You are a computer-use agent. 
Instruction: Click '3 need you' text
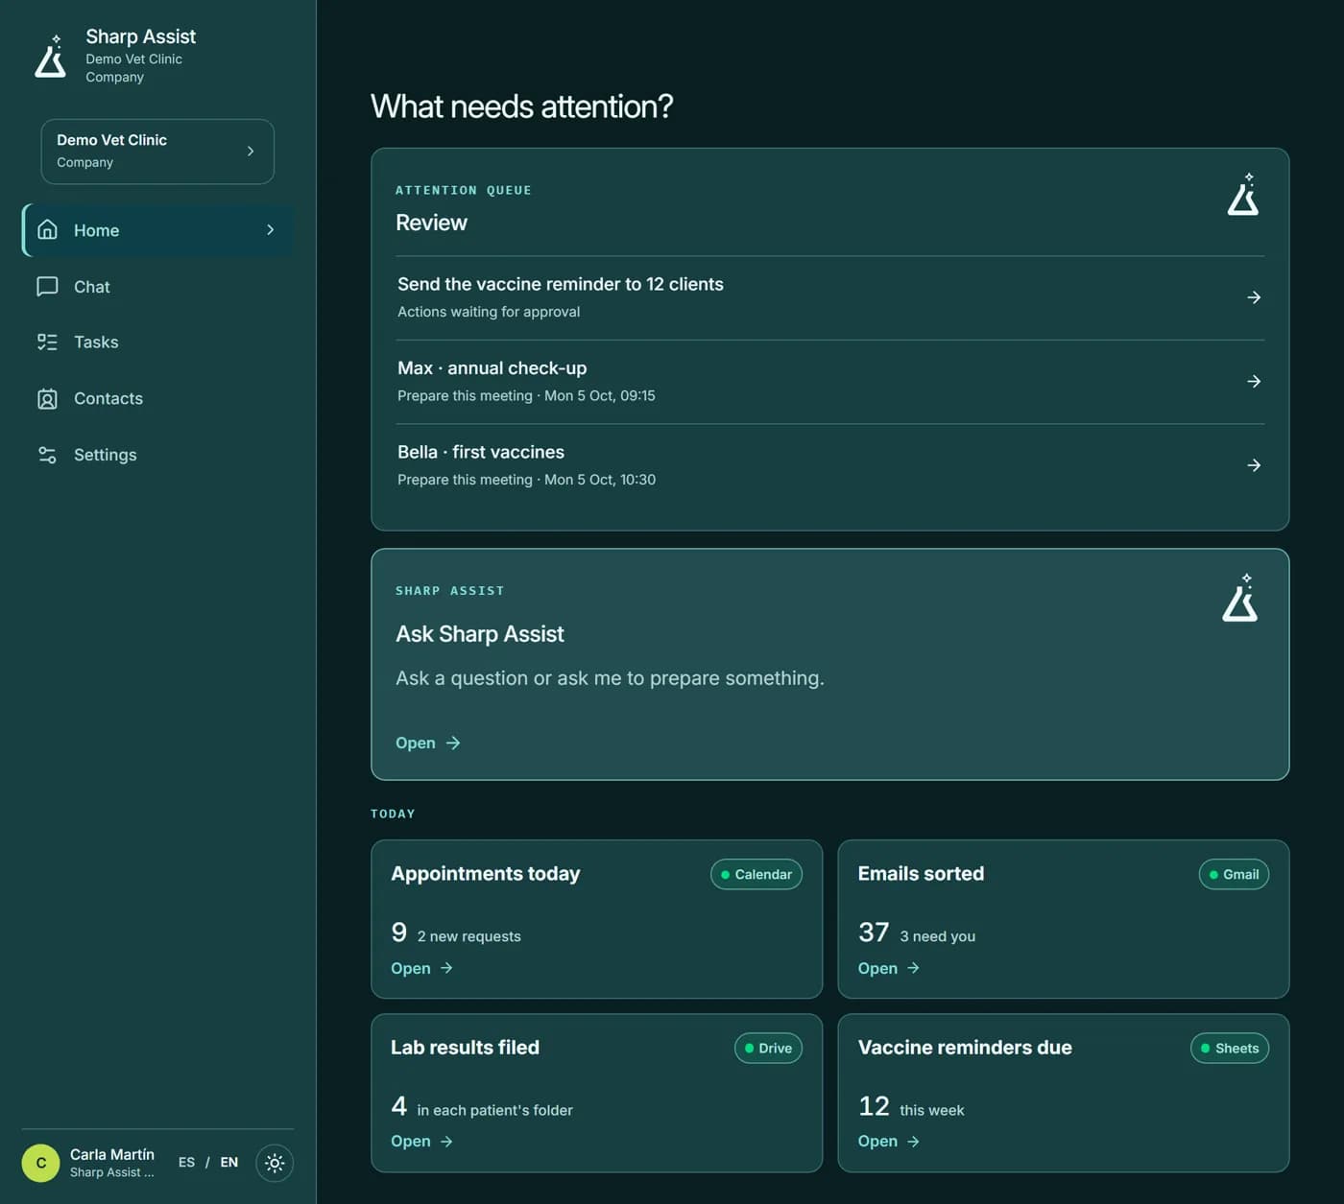coord(937,936)
